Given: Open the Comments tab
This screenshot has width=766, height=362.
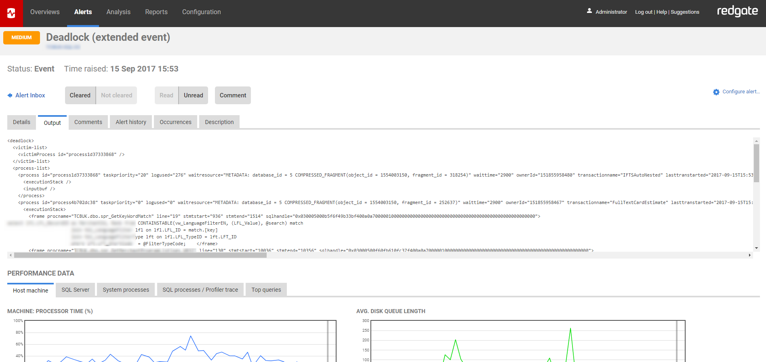Looking at the screenshot, I should [88, 122].
